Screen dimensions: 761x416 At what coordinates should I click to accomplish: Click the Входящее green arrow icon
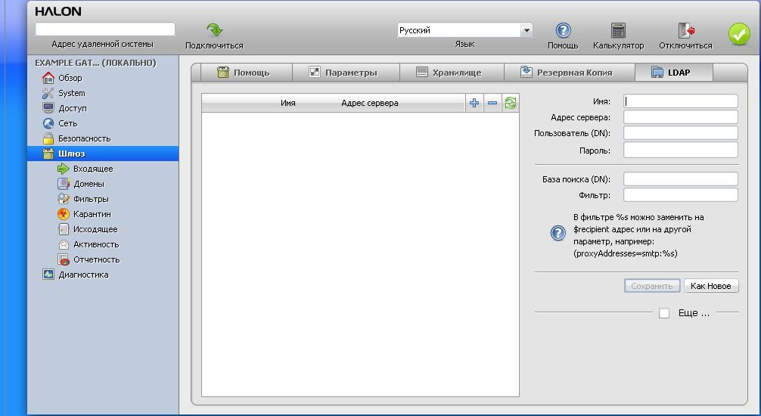(x=63, y=169)
